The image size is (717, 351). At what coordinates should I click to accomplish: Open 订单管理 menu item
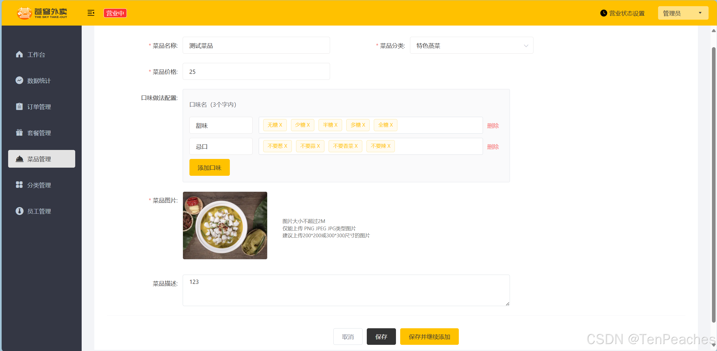[42, 107]
